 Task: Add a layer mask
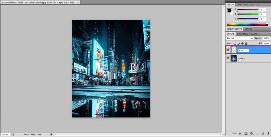(x=246, y=133)
